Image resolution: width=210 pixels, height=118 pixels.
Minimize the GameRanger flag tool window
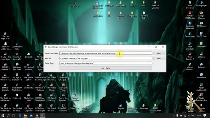click(149, 47)
